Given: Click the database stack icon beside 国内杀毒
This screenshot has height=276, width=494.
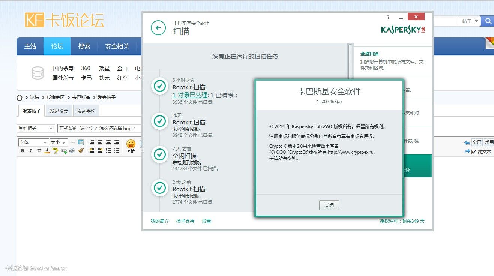Looking at the screenshot, I should click(38, 73).
